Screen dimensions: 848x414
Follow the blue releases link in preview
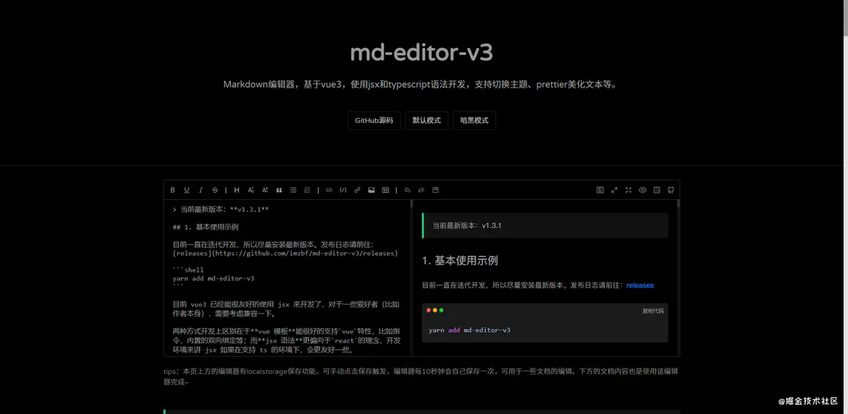click(640, 285)
